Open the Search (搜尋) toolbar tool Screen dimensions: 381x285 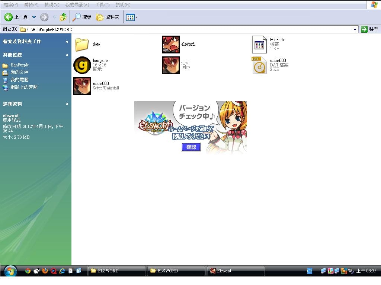tap(82, 17)
